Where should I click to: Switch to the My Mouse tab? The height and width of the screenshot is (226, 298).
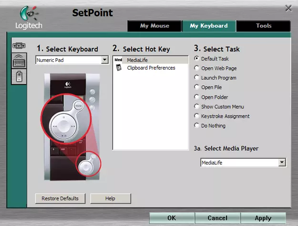[x=154, y=26]
